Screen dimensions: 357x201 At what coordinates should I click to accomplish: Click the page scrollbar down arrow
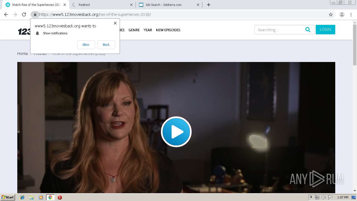tap(355, 191)
